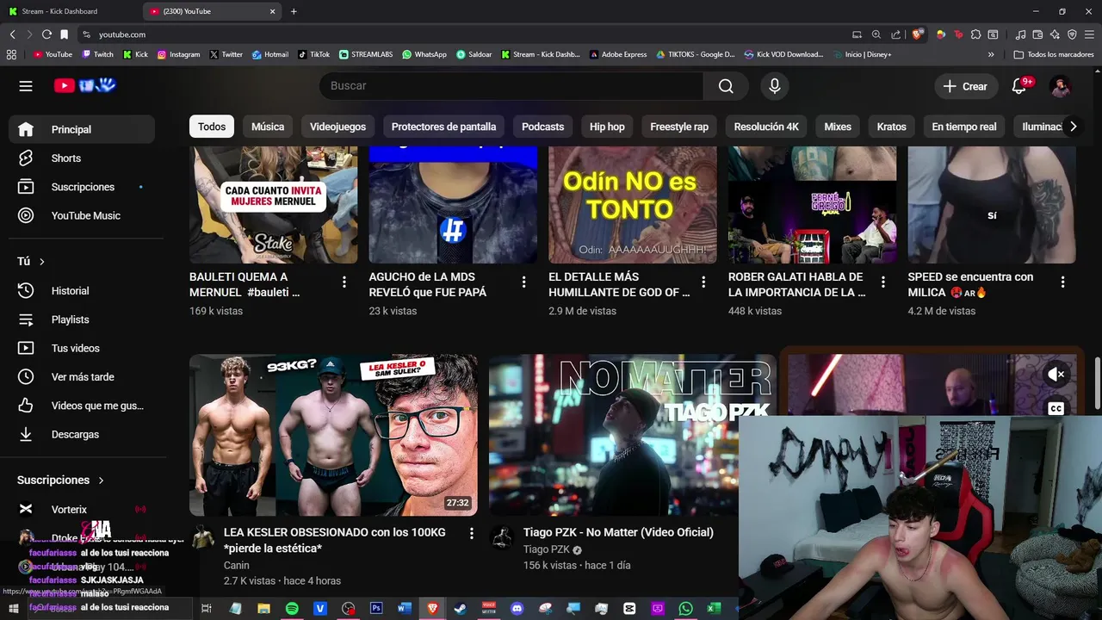This screenshot has height=620, width=1102.
Task: Select the Videojuegos category chip
Action: point(337,127)
